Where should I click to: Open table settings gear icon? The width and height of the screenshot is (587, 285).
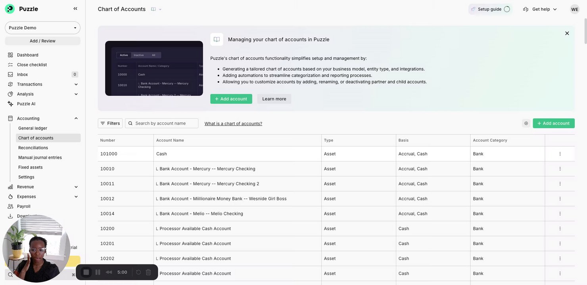tap(526, 123)
